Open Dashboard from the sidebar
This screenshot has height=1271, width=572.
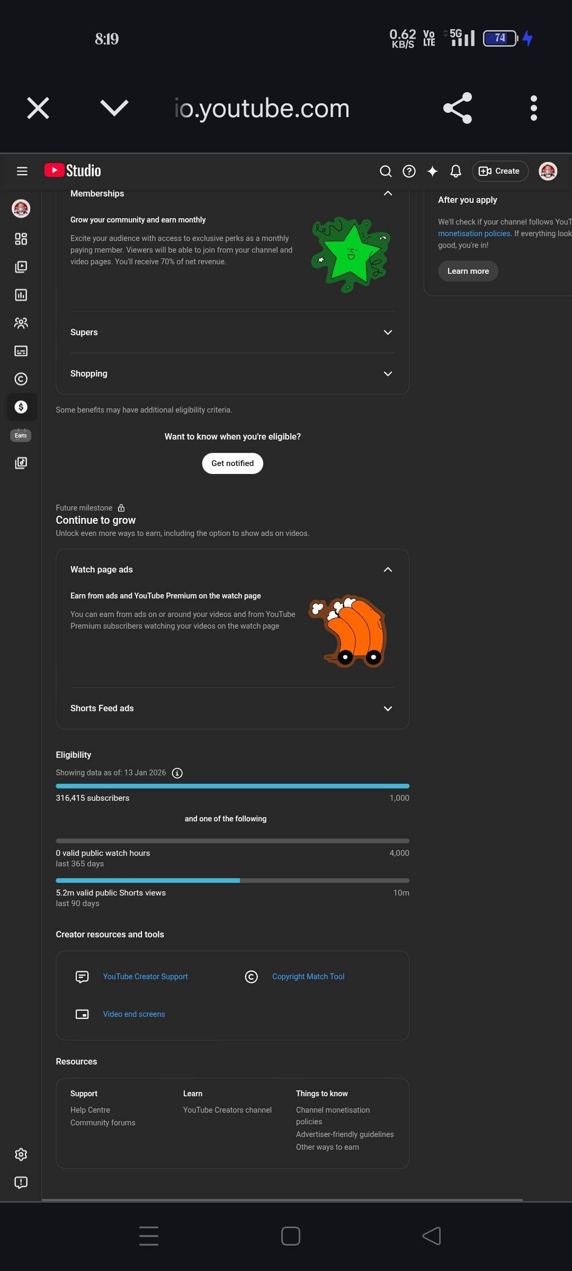point(21,239)
